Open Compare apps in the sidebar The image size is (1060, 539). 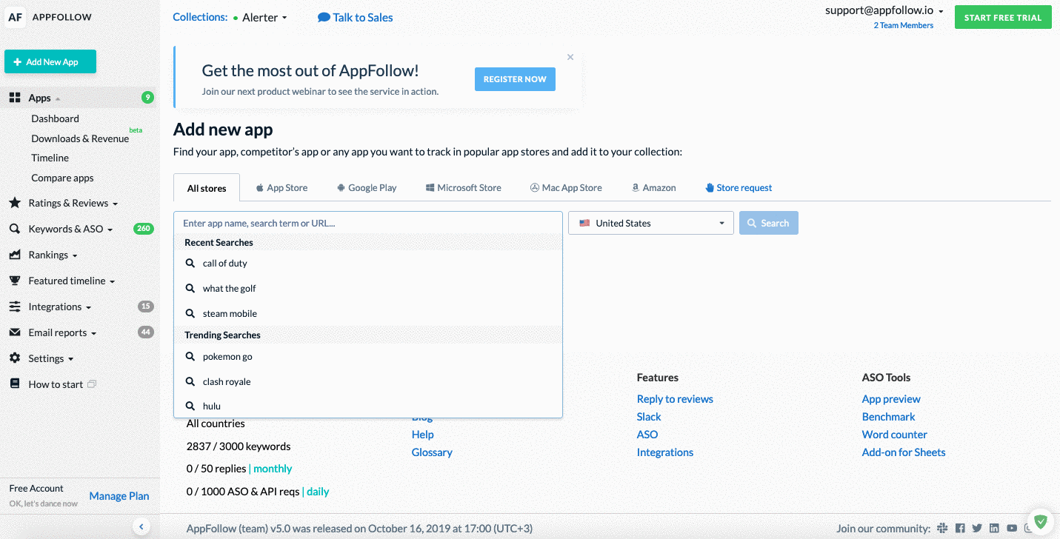pos(62,178)
